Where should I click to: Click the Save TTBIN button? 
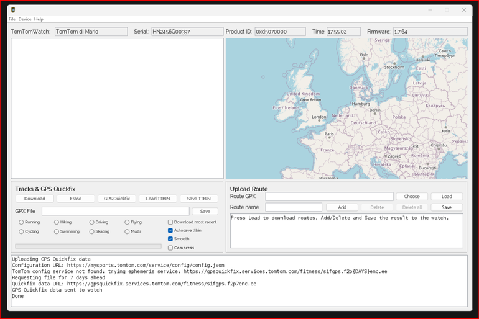click(199, 199)
